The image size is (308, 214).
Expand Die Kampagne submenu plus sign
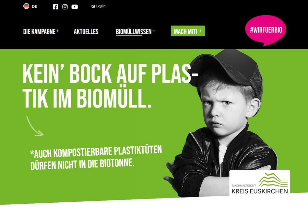58,31
